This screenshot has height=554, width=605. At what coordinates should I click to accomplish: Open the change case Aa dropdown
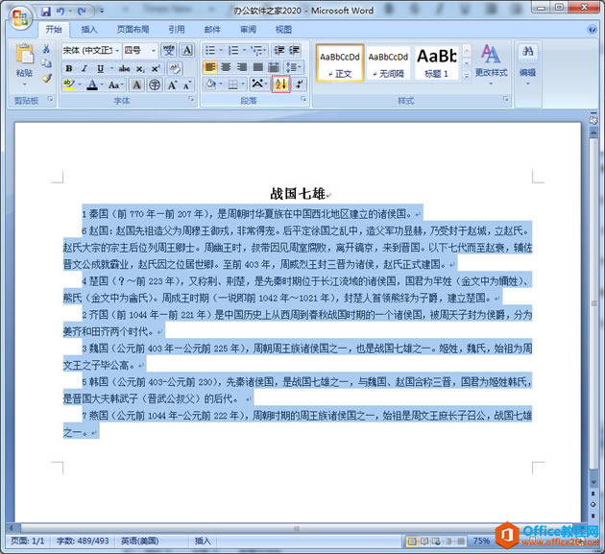[x=116, y=84]
